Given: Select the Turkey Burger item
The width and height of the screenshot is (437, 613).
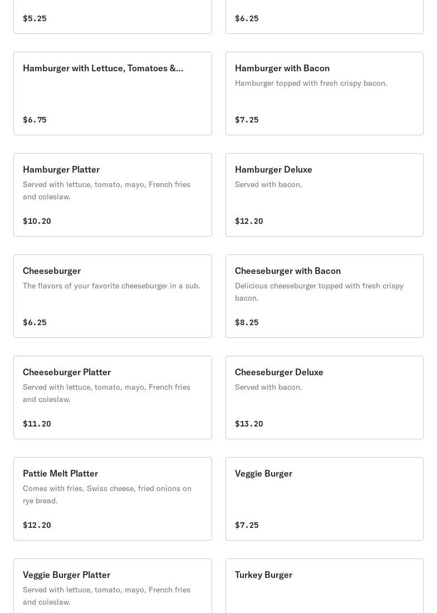Looking at the screenshot, I should click(324, 587).
